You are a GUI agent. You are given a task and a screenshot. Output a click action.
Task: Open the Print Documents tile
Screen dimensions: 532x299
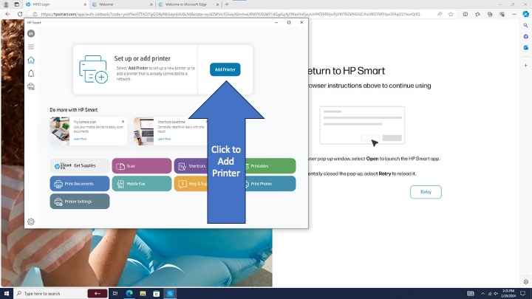(80, 184)
